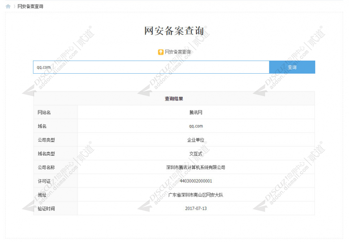
Task: Click the yellow lightbulb icon above the search box
Action: click(x=161, y=52)
